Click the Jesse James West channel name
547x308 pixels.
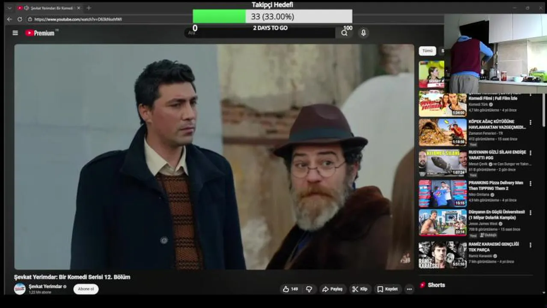coord(483,224)
